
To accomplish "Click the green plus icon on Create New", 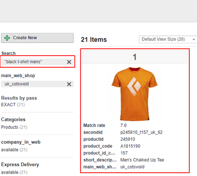I will [7, 38].
